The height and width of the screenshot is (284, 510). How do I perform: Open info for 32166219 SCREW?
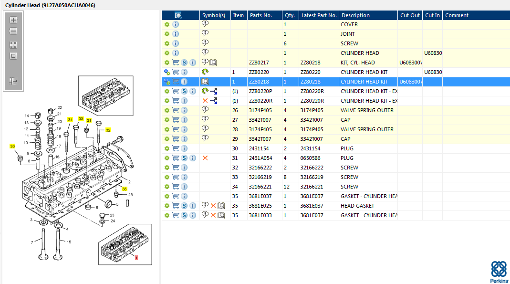pos(184,177)
